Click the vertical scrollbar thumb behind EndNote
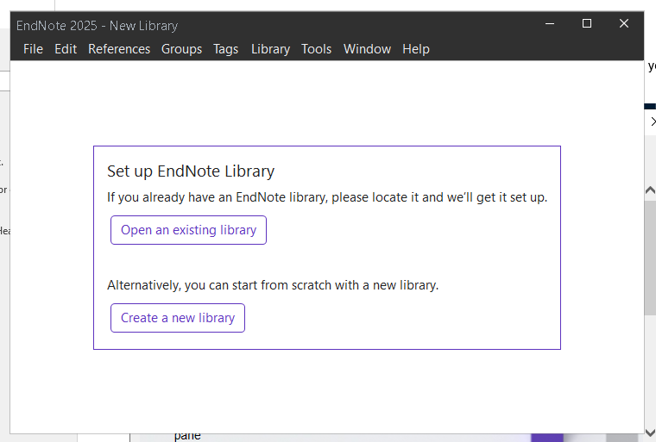This screenshot has height=442, width=656. point(651,258)
